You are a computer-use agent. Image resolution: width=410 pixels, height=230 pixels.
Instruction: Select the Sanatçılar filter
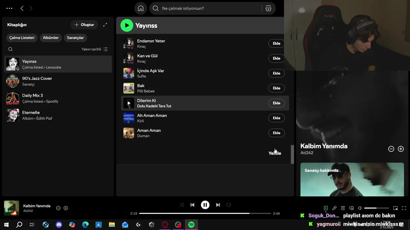tap(75, 38)
